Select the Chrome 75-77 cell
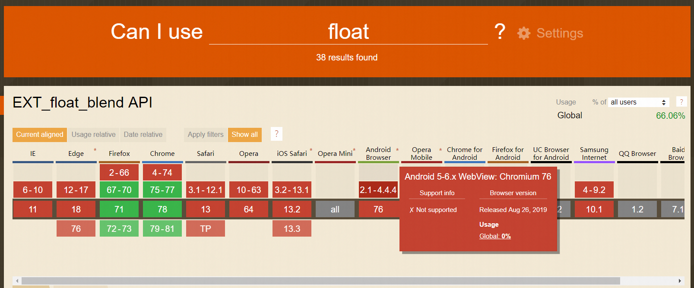694x288 pixels. point(162,190)
